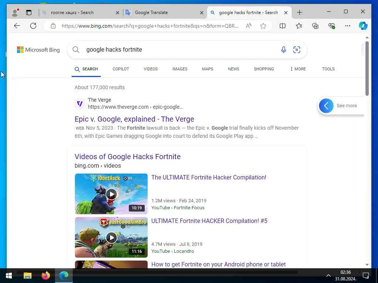Open the Edge profile icon
The image size is (378, 283).
pyautogui.click(x=16, y=12)
